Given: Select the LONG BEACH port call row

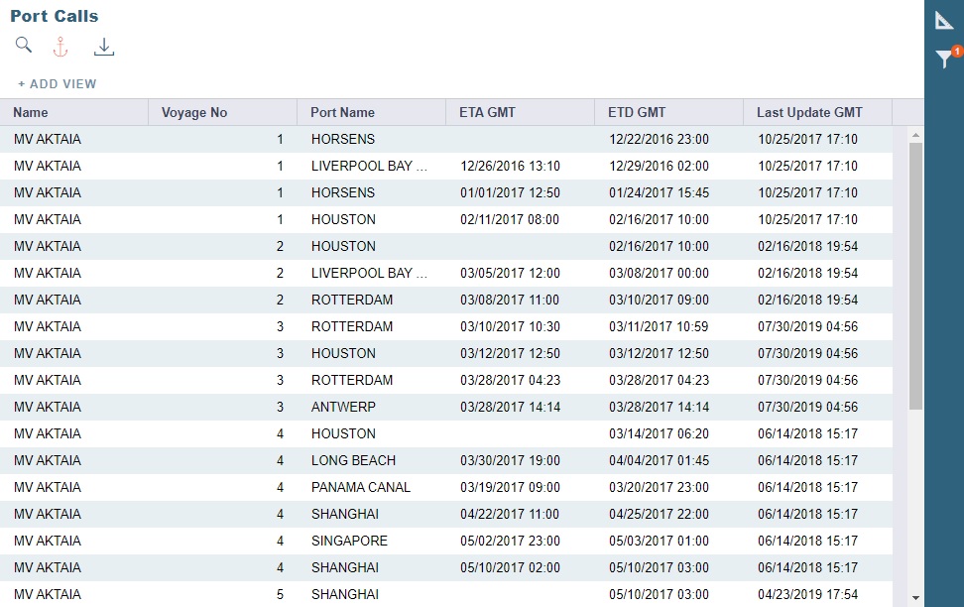Looking at the screenshot, I should click(397, 460).
